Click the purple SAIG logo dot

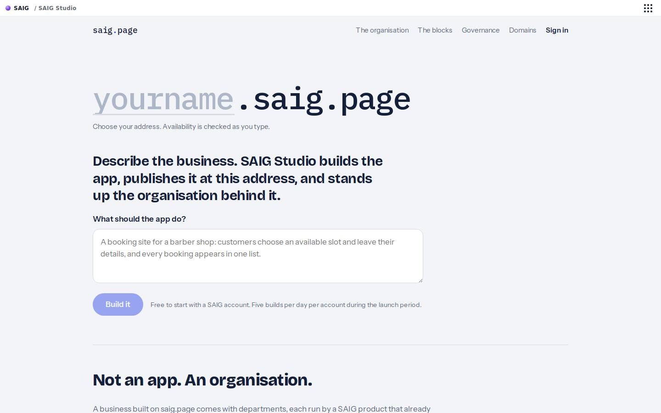[8, 8]
